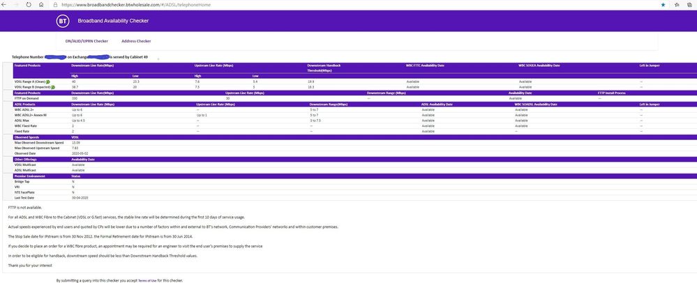This screenshot has height=283, width=697.
Task: Click downstream high value 38.7 for Range B
Action: click(75, 87)
